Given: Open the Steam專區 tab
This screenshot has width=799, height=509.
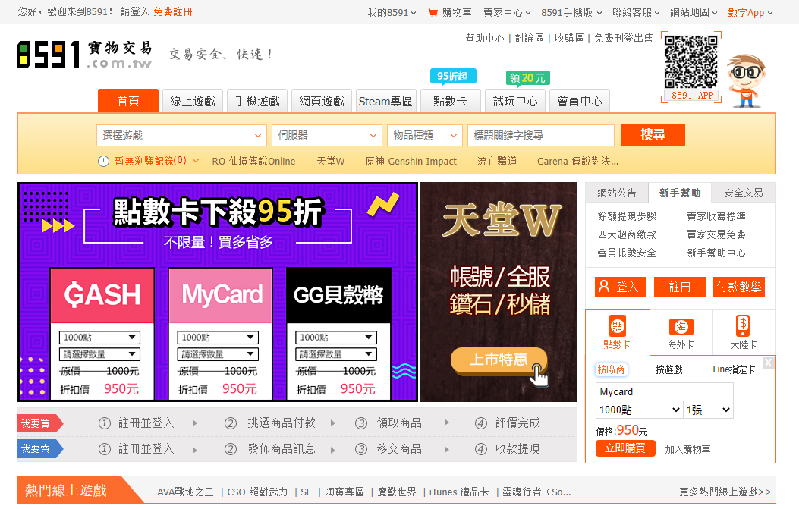Looking at the screenshot, I should 385,101.
